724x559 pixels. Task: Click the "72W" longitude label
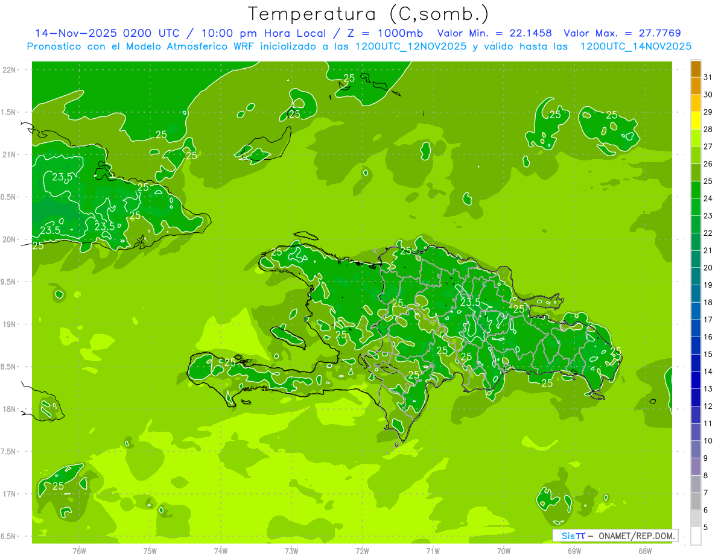(363, 551)
